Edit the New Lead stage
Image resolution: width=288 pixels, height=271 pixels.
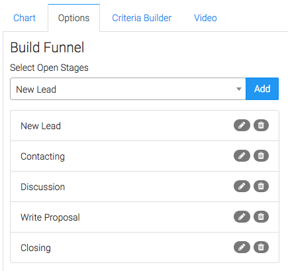(242, 125)
